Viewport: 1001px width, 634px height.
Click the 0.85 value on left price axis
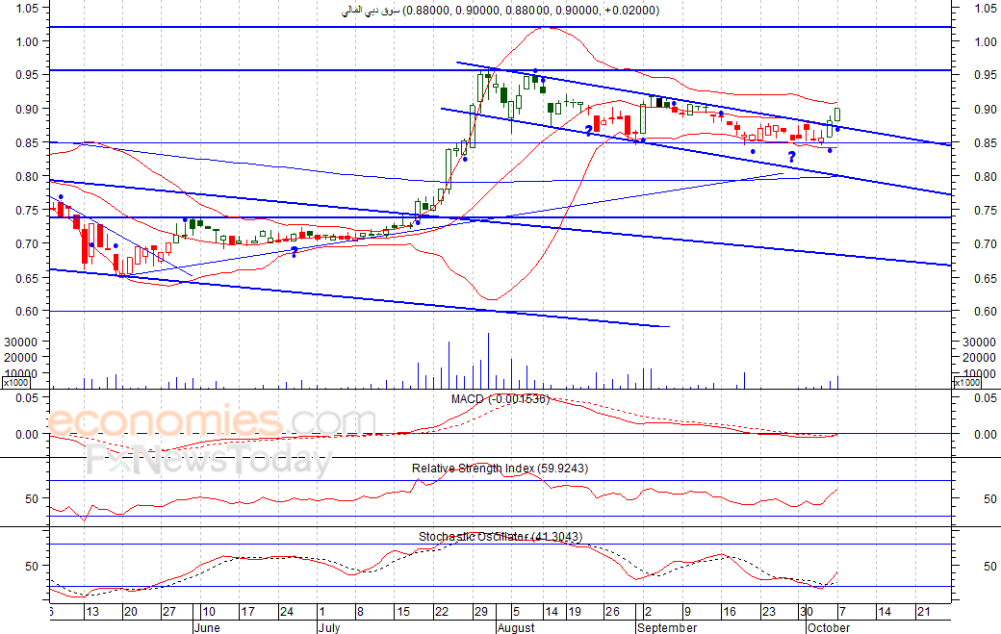click(x=27, y=143)
